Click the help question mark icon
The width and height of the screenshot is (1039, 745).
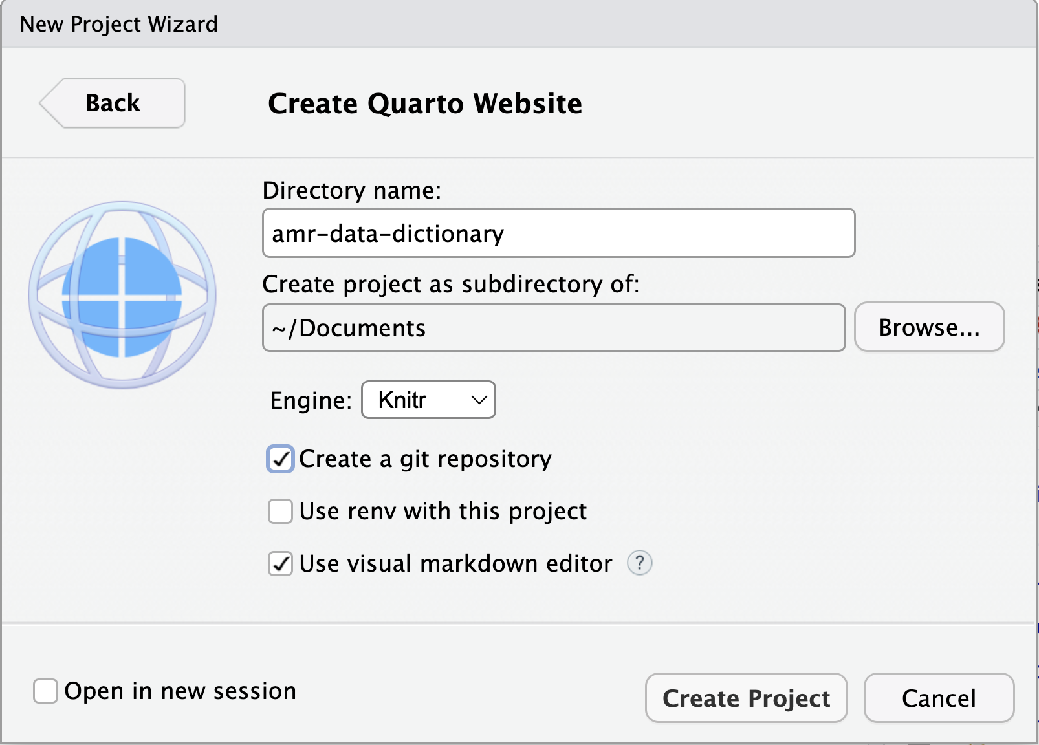point(639,563)
